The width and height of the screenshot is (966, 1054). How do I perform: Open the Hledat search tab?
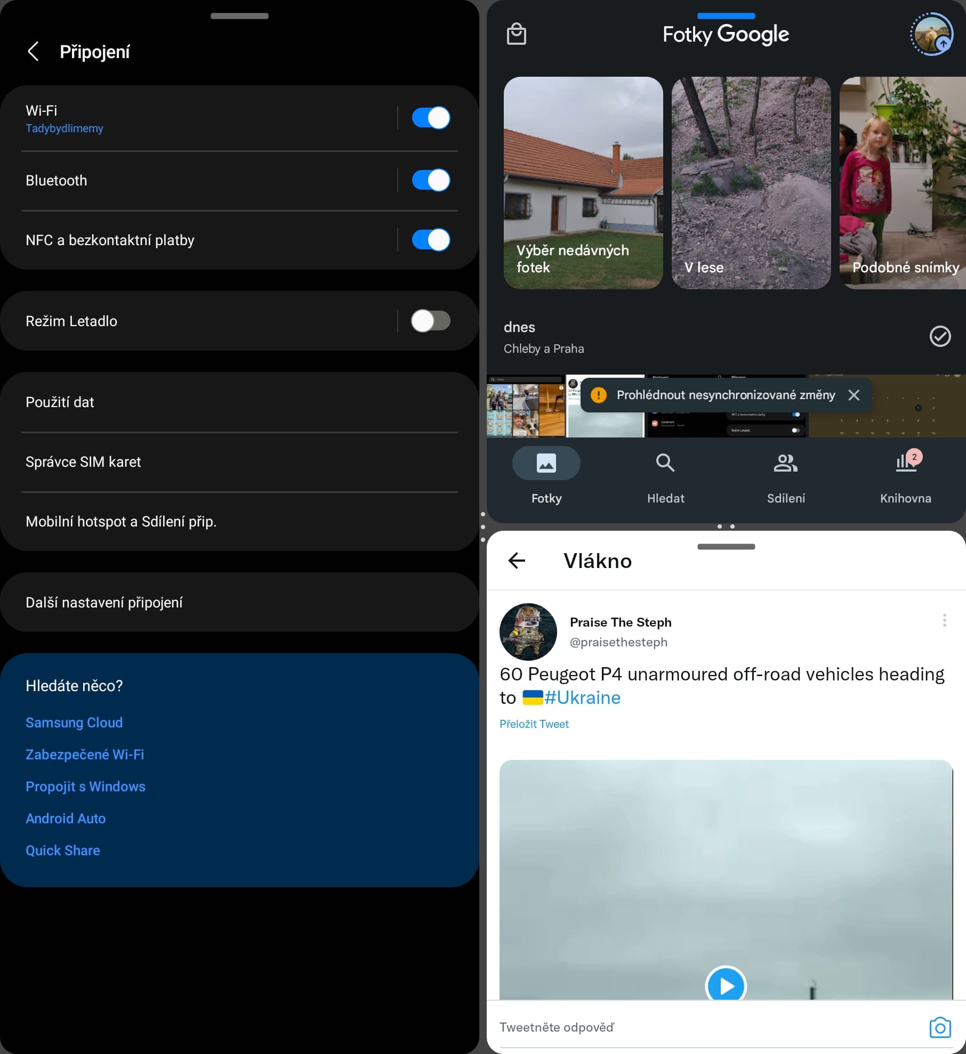(x=665, y=475)
